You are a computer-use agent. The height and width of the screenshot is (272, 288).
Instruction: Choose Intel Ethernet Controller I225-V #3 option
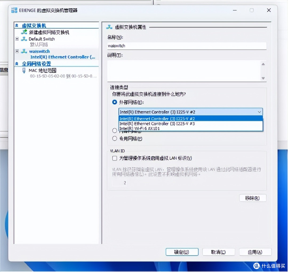point(191,124)
